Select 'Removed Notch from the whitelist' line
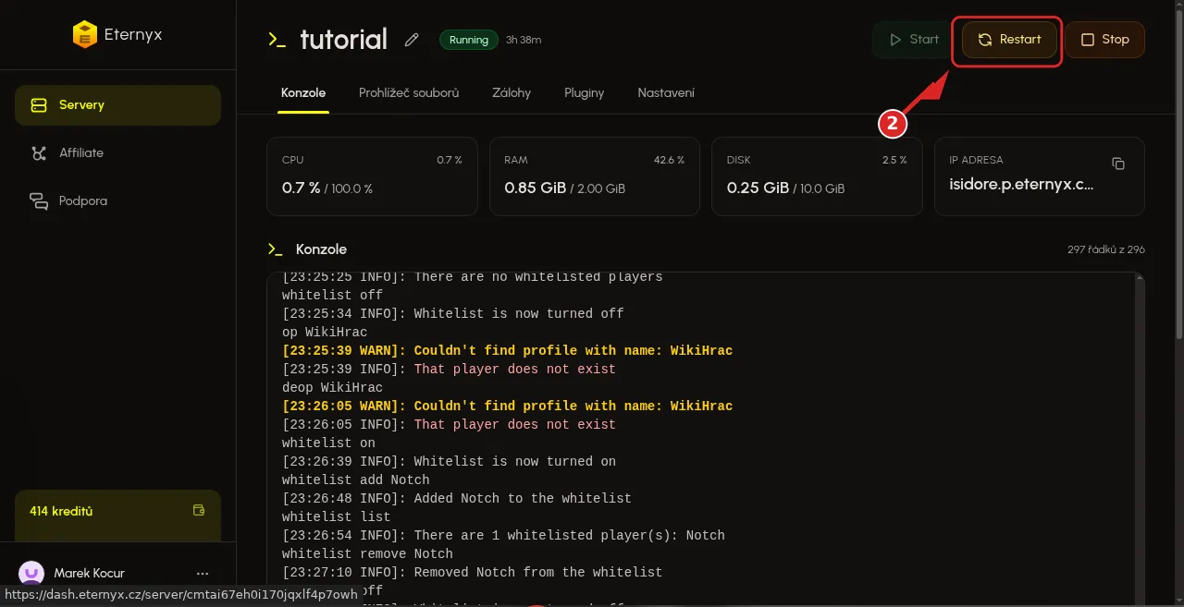Viewport: 1184px width, 607px height. (x=472, y=573)
